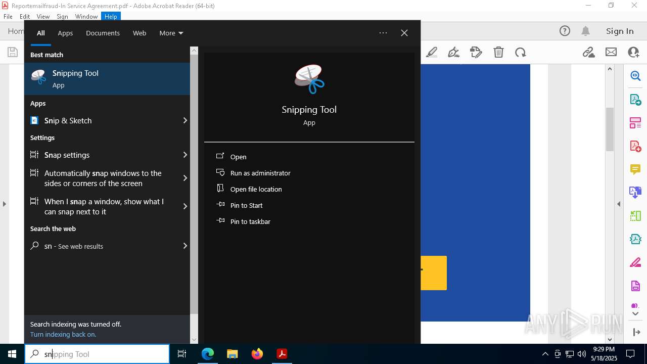Open the Organize Pages tool icon
This screenshot has height=364, width=647.
(x=635, y=122)
